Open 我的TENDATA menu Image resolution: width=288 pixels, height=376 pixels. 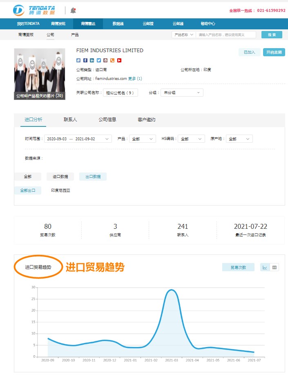coord(28,24)
